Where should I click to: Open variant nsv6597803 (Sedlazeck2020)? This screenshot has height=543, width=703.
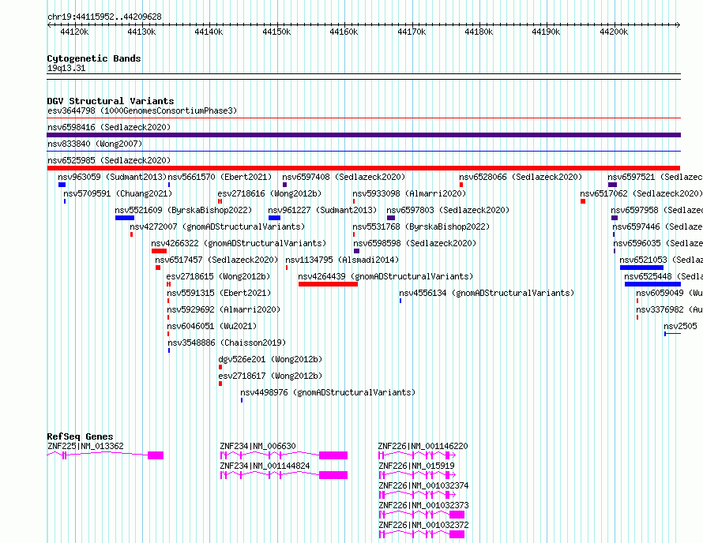tap(448, 210)
